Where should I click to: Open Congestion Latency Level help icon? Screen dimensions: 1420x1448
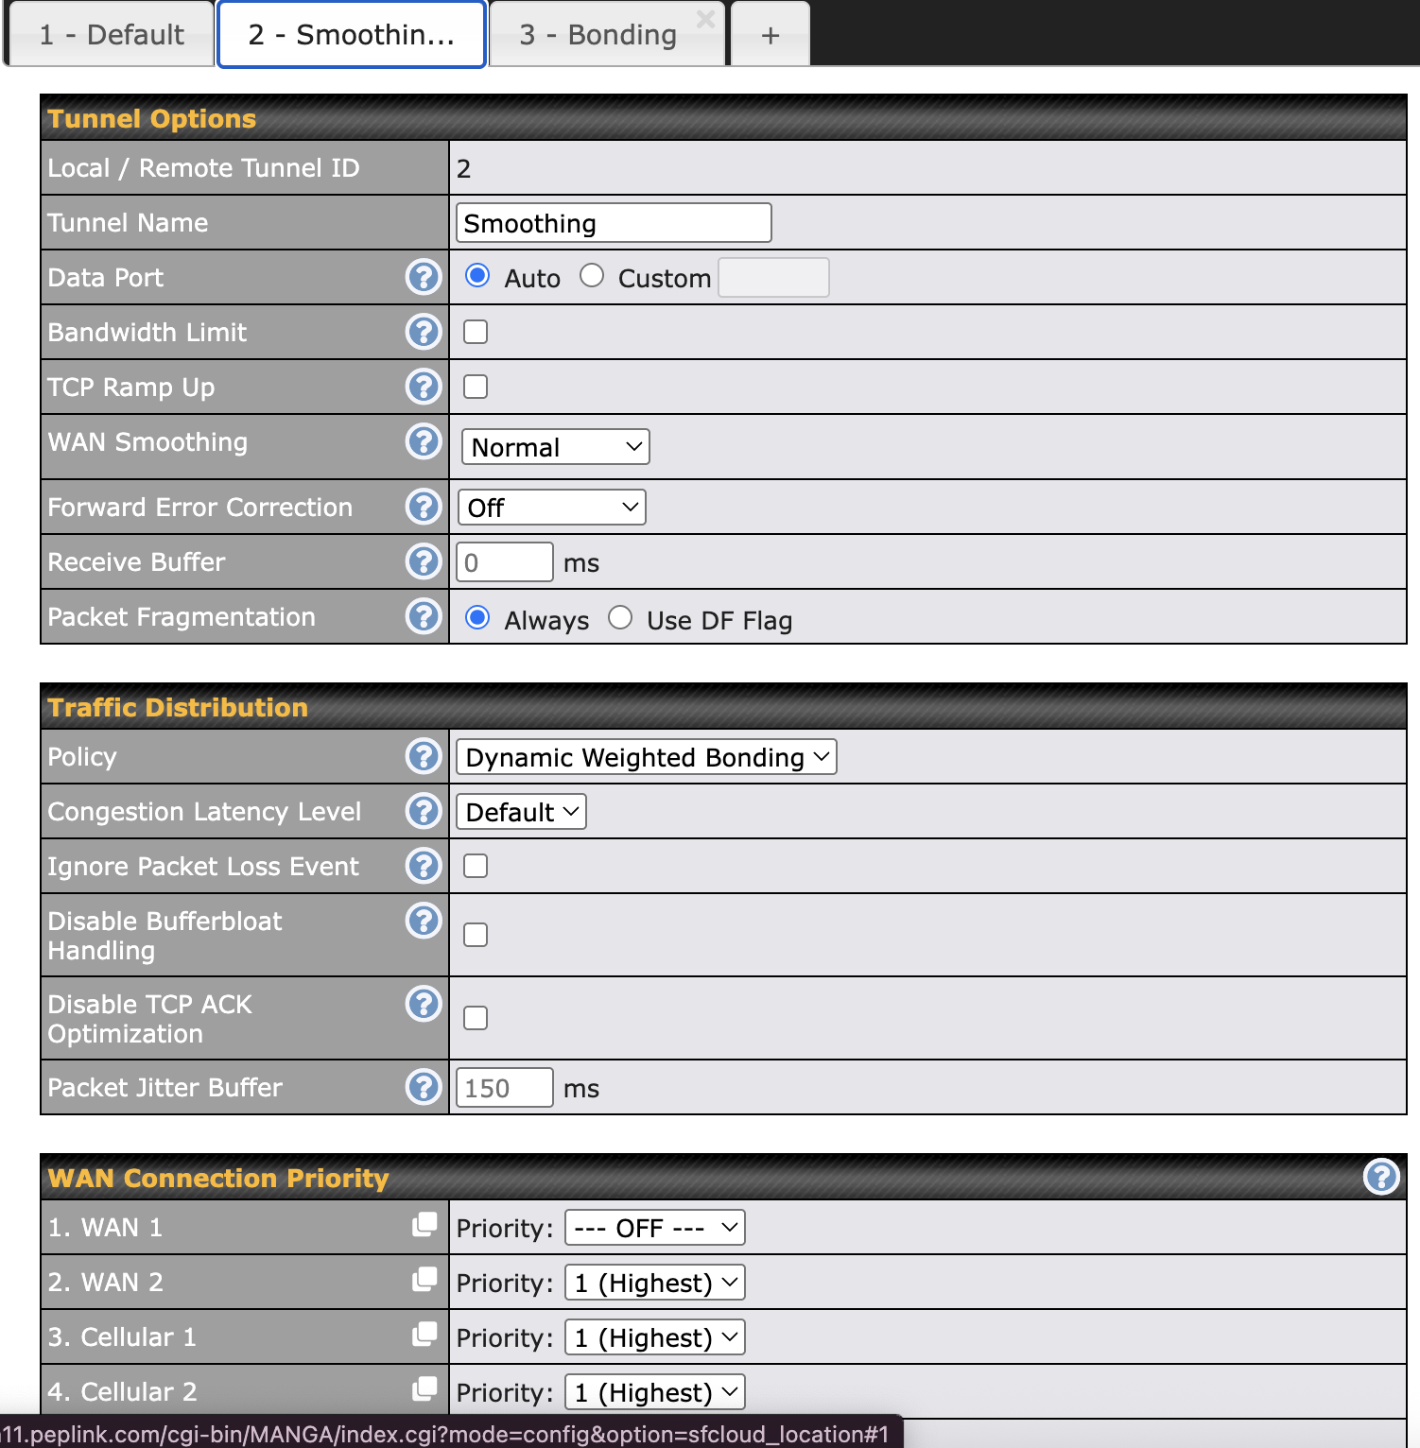pyautogui.click(x=424, y=811)
